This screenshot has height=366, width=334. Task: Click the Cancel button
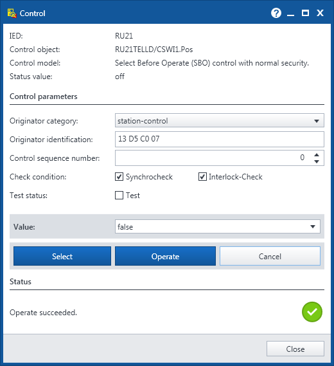[270, 256]
